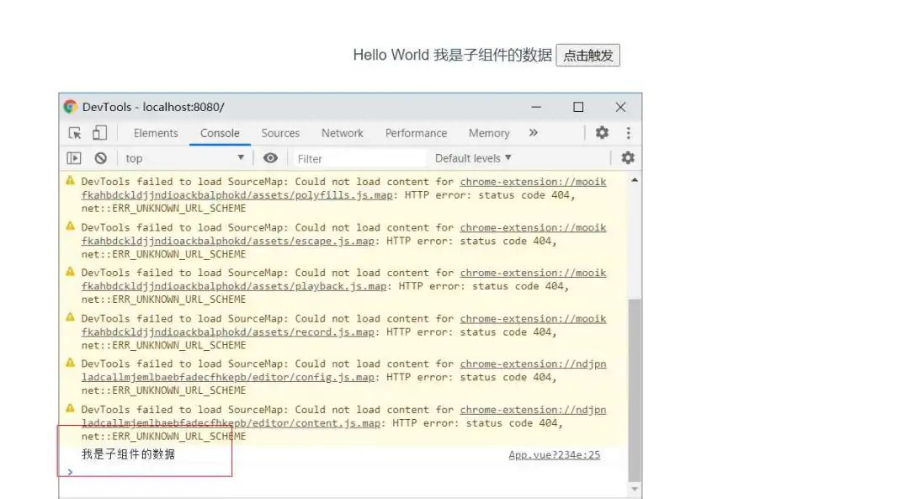Click the console vertical scrollbar thumb
Screen dimensions: 909x499
click(x=635, y=390)
